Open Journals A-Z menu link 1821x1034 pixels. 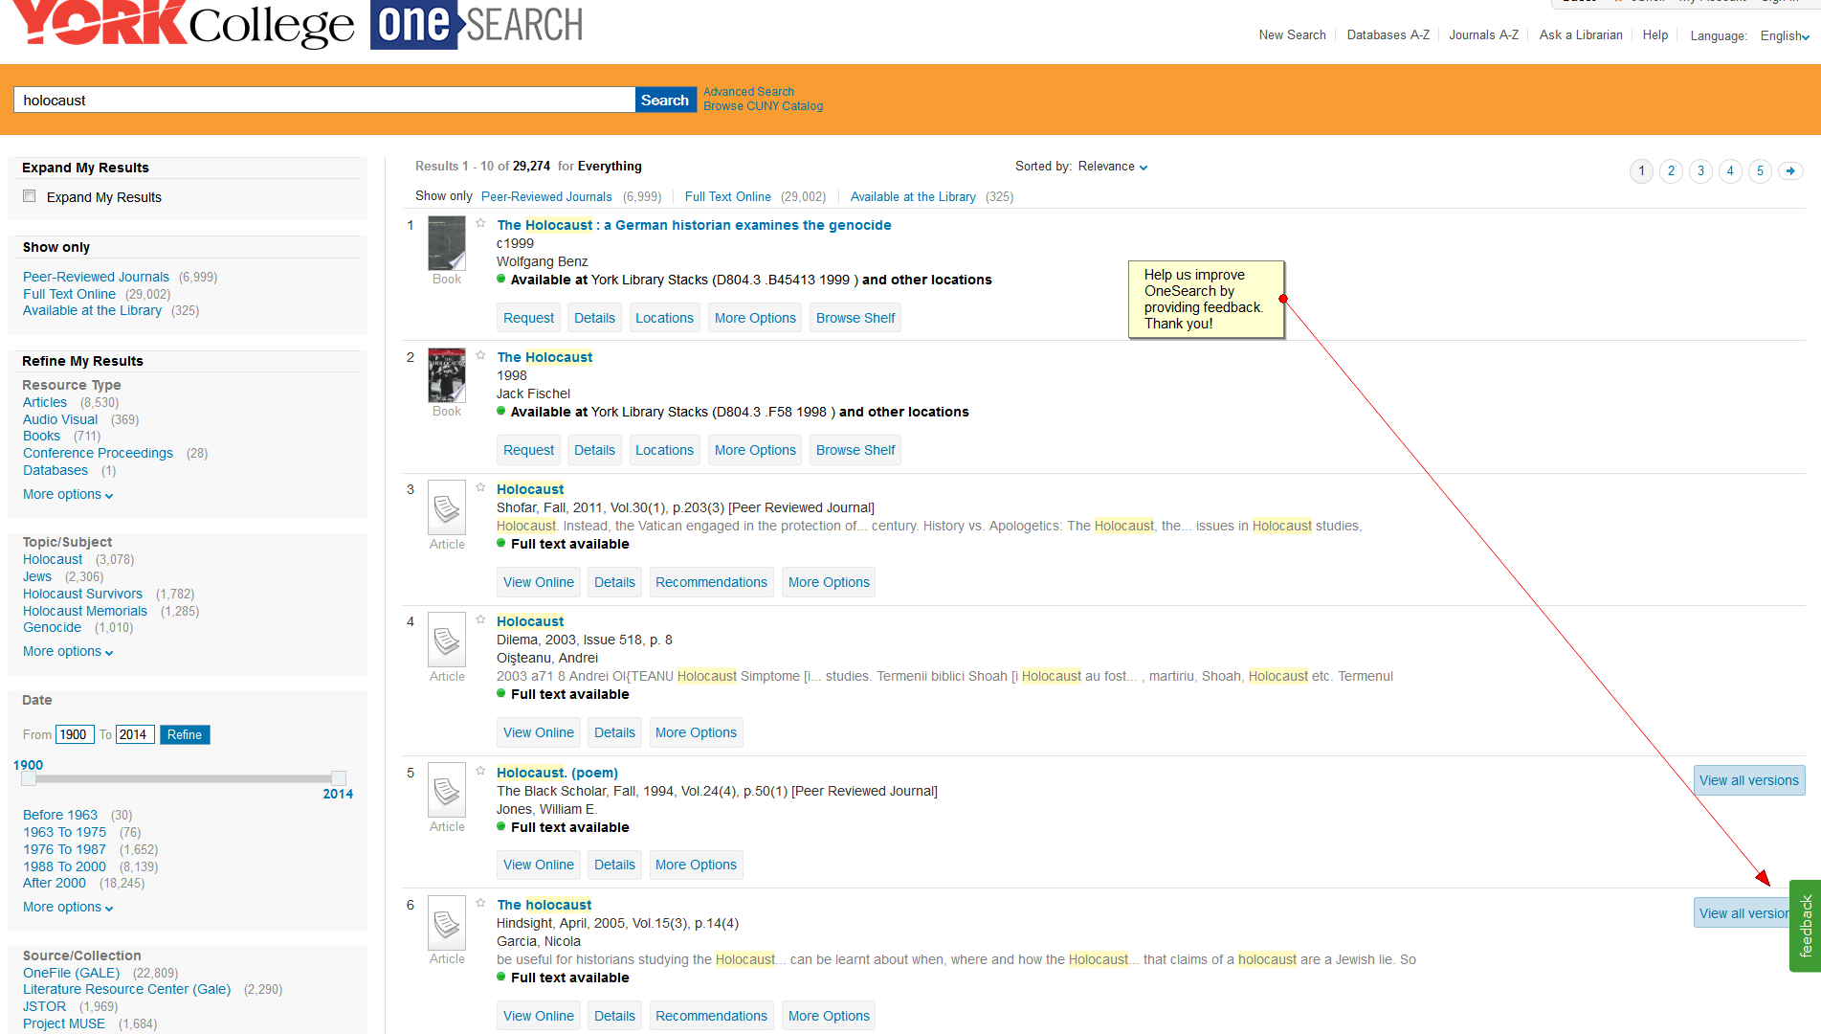(x=1483, y=35)
